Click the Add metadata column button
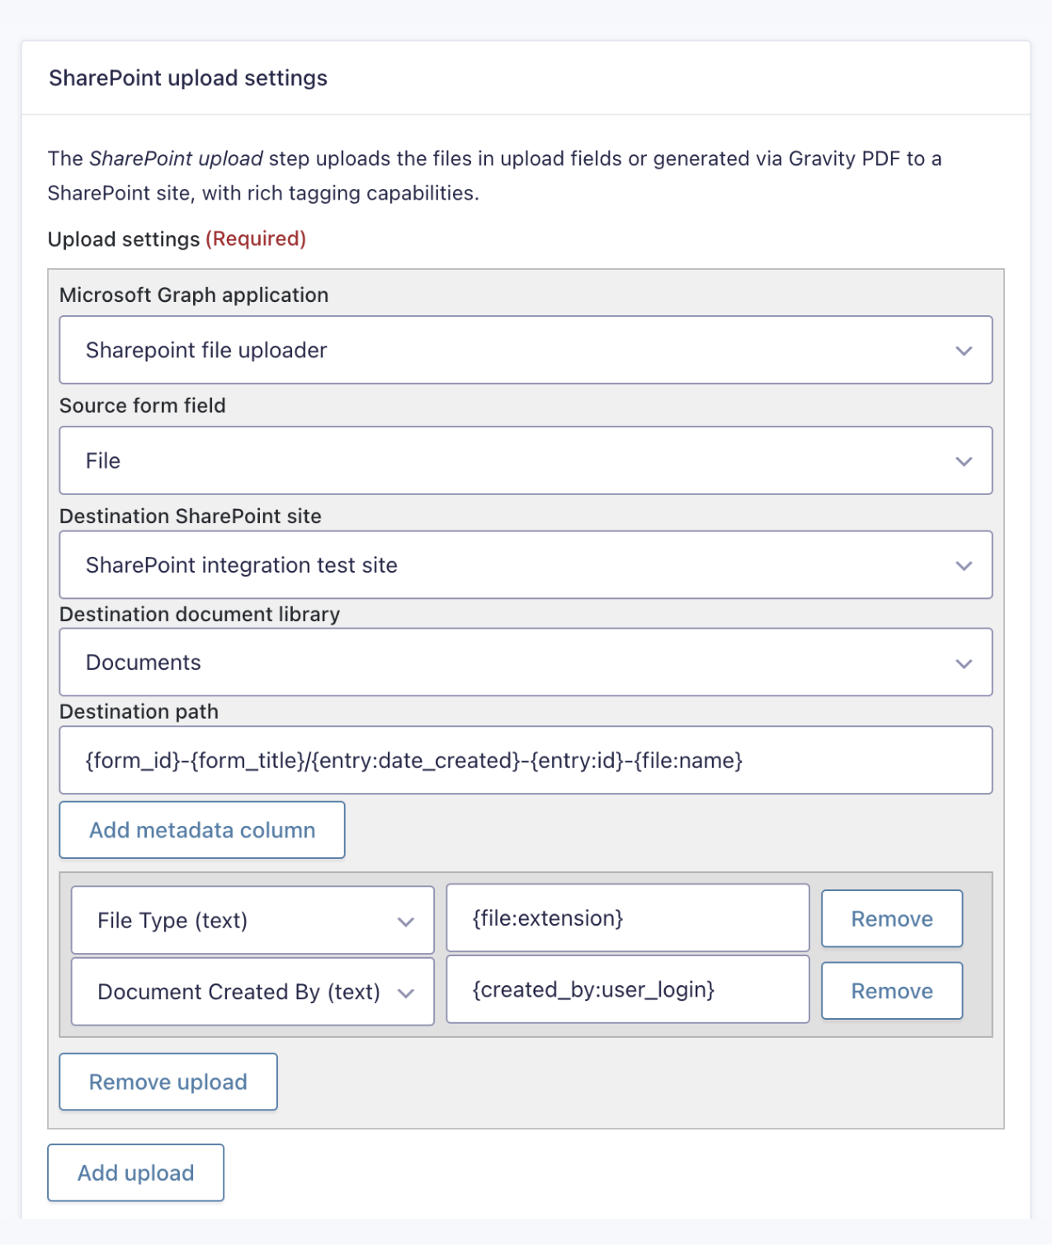The height and width of the screenshot is (1245, 1052). click(201, 829)
